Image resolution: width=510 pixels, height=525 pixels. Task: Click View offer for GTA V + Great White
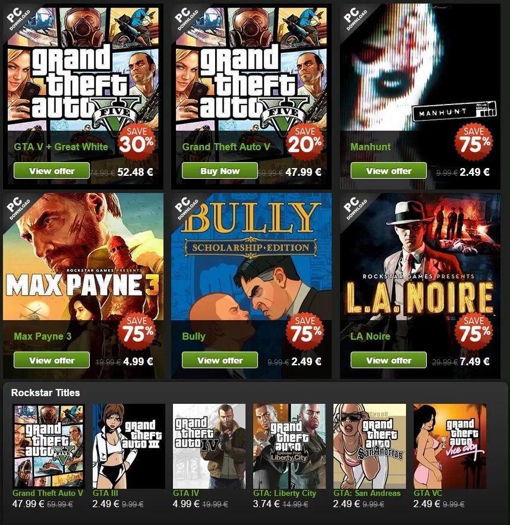[52, 171]
